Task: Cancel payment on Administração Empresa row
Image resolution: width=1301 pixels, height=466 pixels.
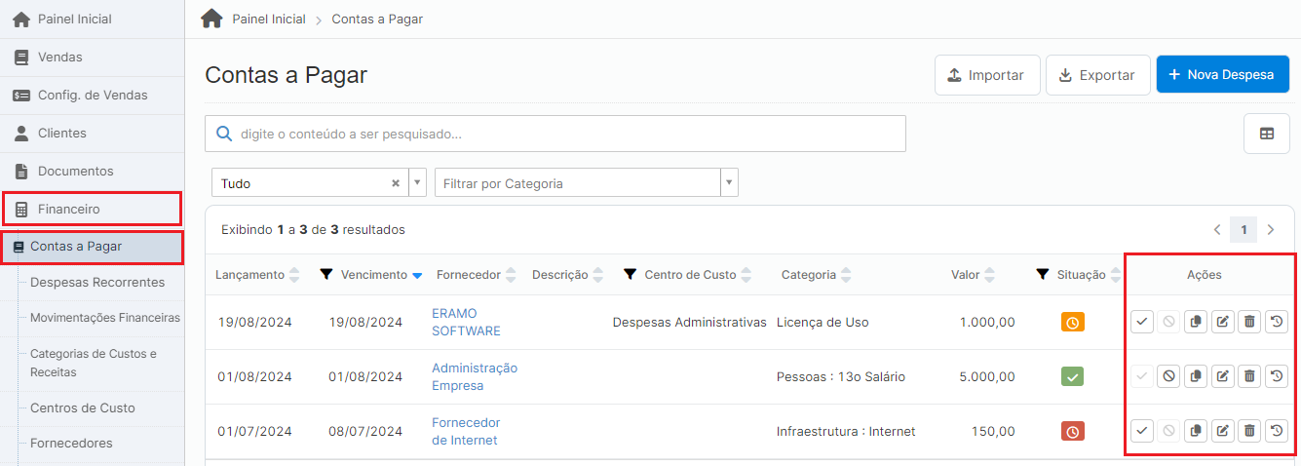Action: click(1168, 376)
